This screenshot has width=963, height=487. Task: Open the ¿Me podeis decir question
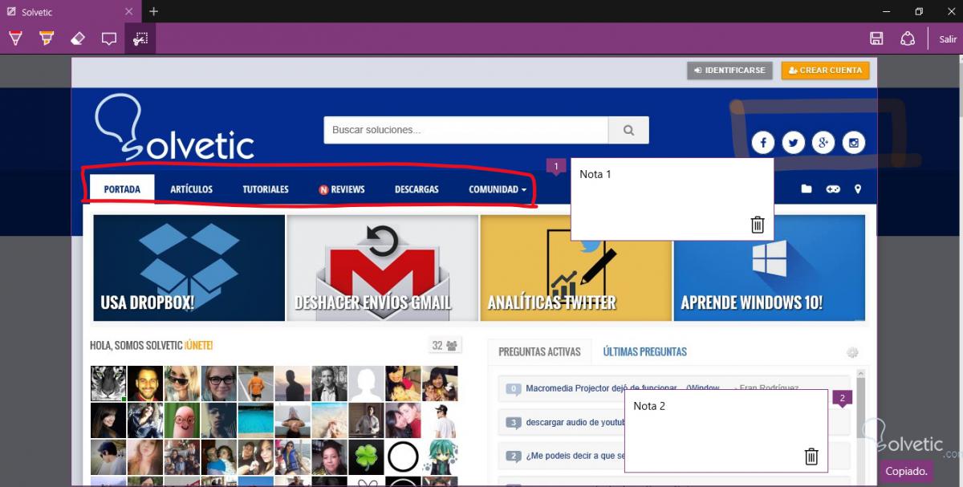click(575, 456)
